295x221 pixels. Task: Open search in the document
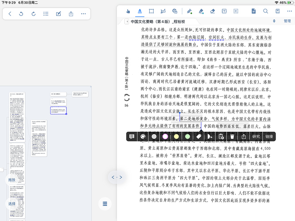[265, 11]
